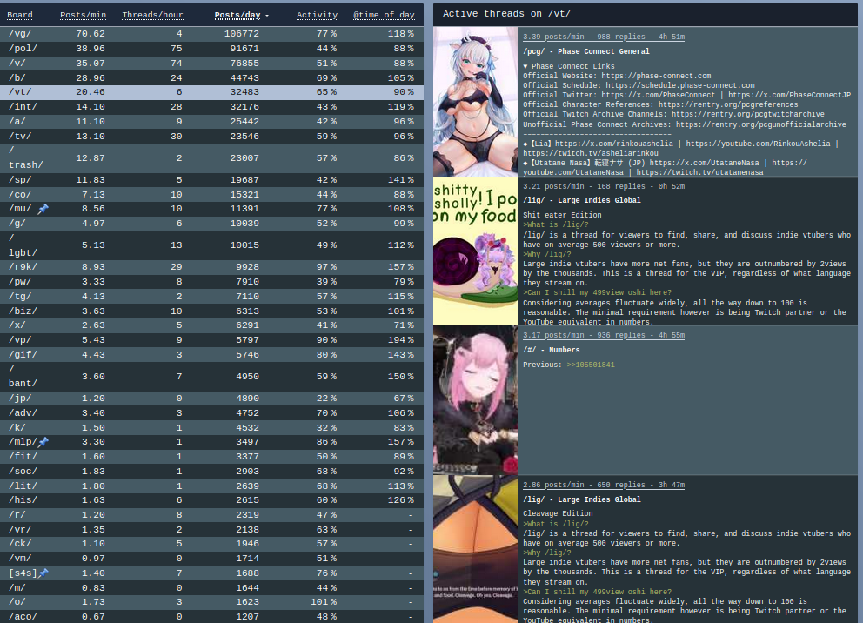Image resolution: width=863 pixels, height=623 pixels.
Task: Open the Cleavage Edition thread thumbnail
Action: tap(476, 549)
